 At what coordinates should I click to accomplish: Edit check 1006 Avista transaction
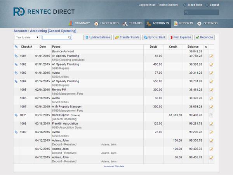pos(212,99)
